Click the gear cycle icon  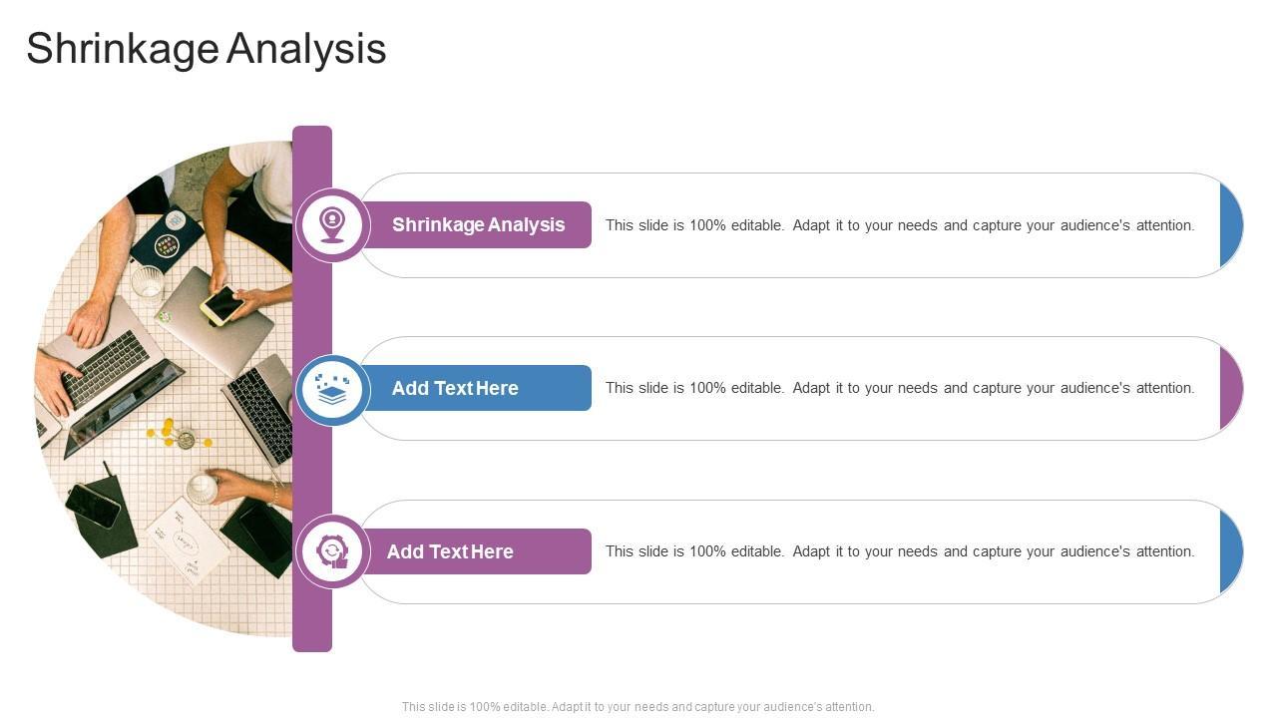tap(332, 551)
